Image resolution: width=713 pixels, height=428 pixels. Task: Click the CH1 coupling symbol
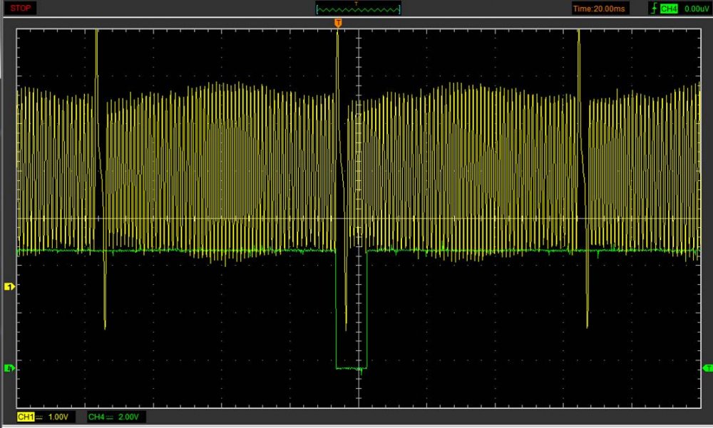tap(40, 416)
